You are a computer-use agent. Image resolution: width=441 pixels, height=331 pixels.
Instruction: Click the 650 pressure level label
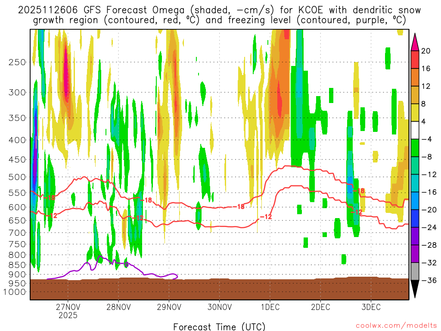(17, 220)
